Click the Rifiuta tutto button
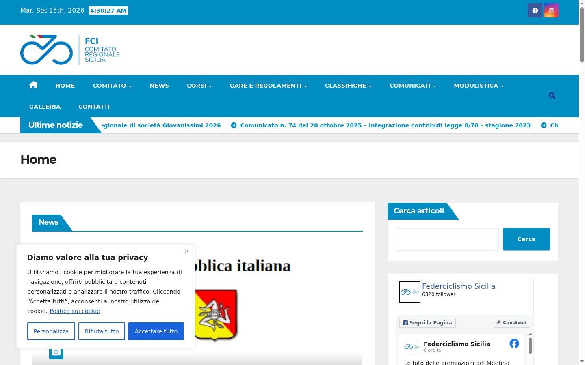The width and height of the screenshot is (585, 365). click(102, 331)
